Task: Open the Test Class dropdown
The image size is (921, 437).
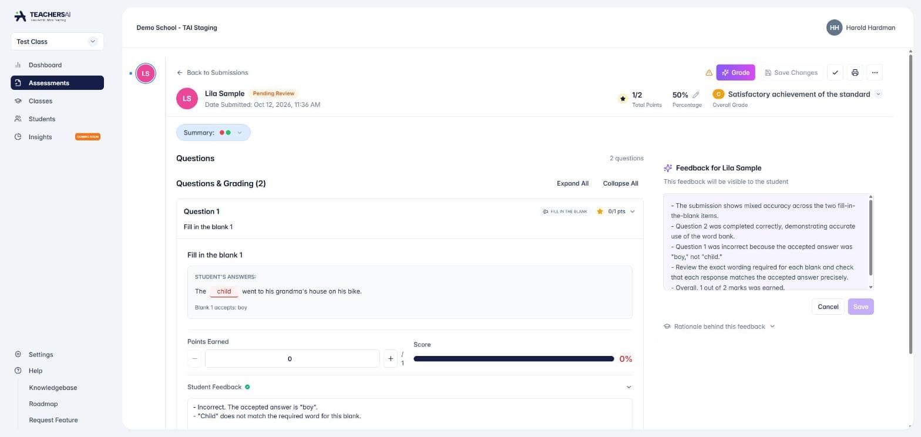Action: (57, 42)
